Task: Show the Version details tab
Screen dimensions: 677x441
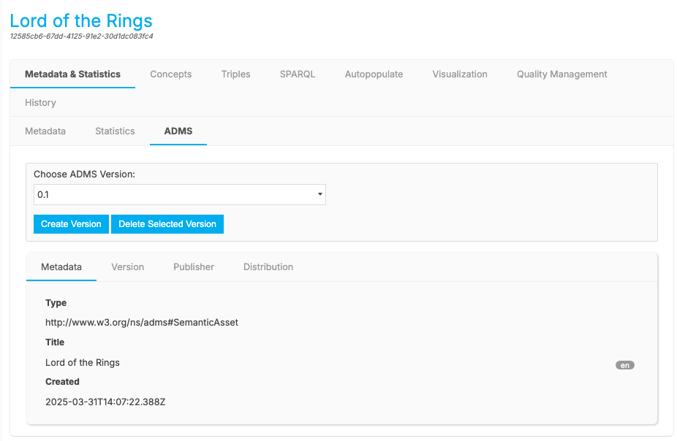Action: [127, 267]
